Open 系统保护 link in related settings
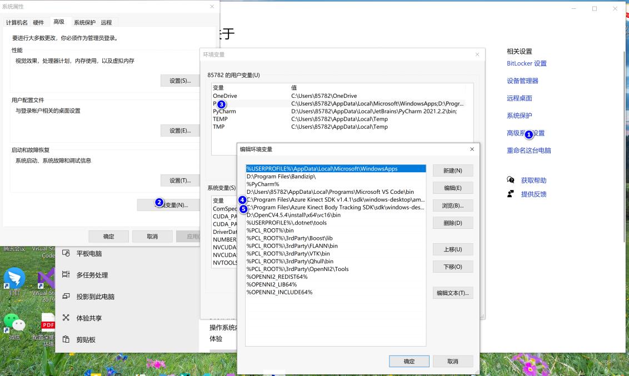This screenshot has width=629, height=376. [520, 116]
